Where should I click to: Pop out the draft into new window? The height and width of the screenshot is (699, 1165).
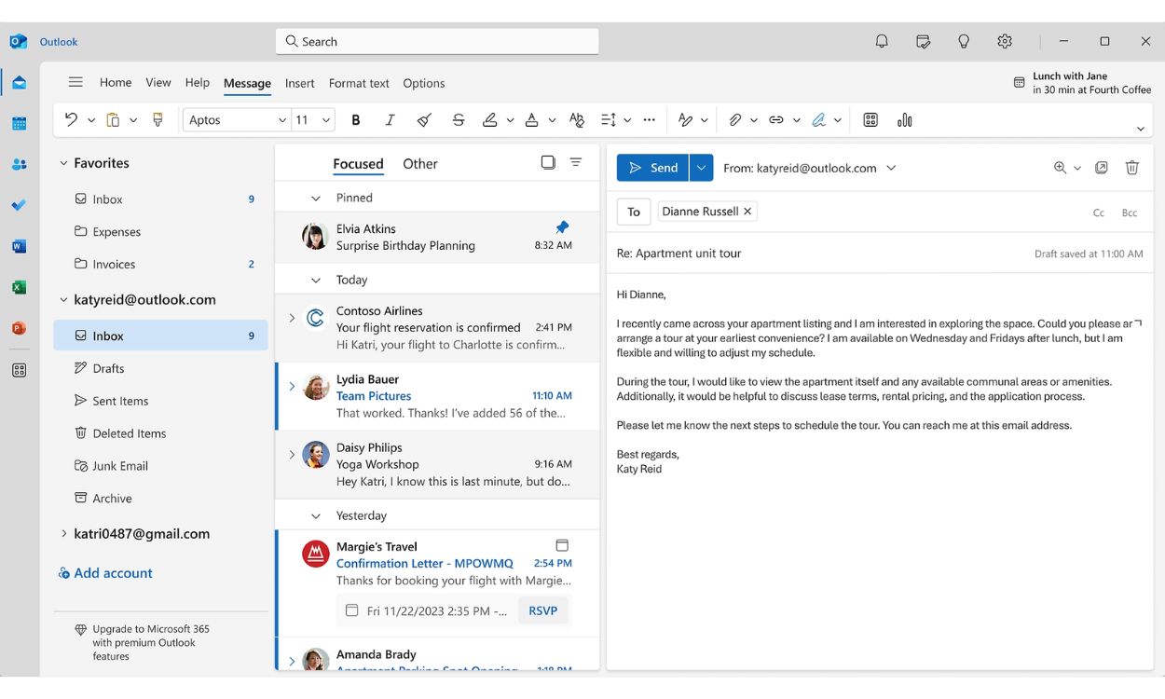(1102, 168)
